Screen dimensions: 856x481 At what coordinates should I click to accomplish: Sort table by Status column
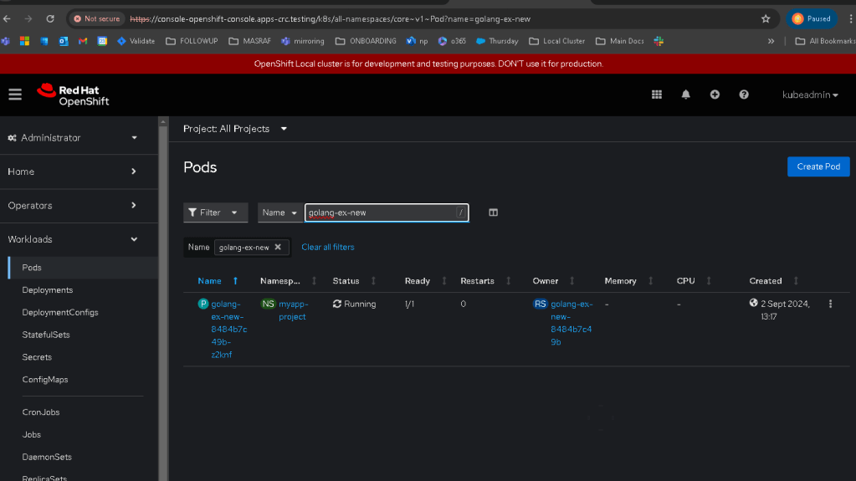point(354,280)
